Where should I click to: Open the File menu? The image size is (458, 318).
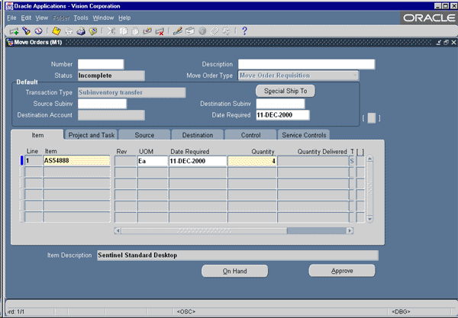tap(11, 18)
